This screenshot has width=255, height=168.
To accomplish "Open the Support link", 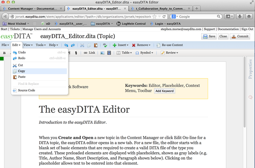I will tap(209, 29).
